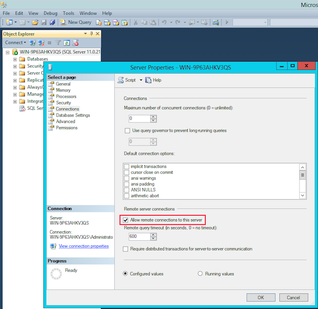Open the Edit menu
The width and height of the screenshot is (318, 309).
pyautogui.click(x=19, y=13)
